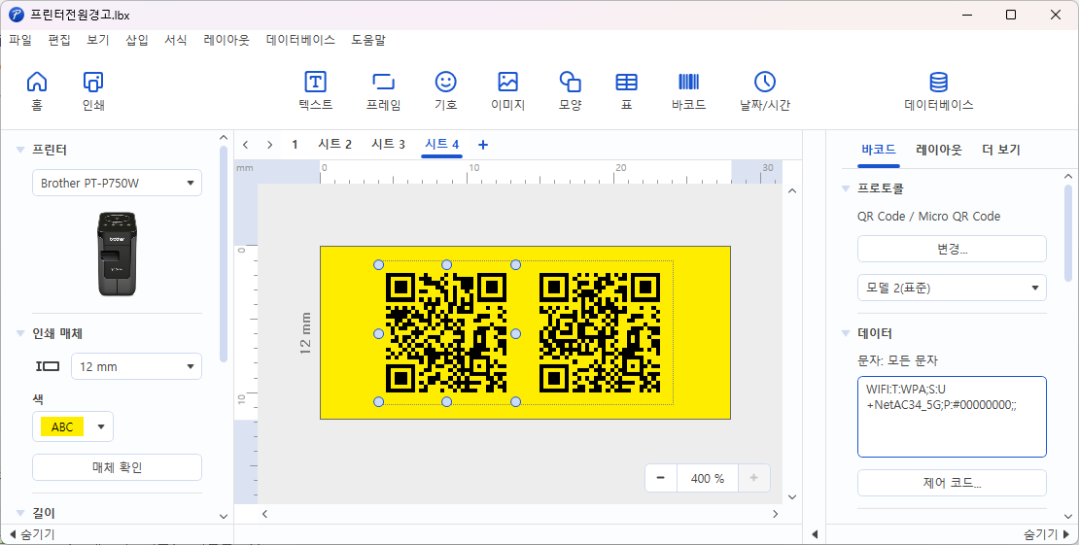Insert a Table (표) object
Image resolution: width=1079 pixels, height=545 pixels.
point(626,91)
